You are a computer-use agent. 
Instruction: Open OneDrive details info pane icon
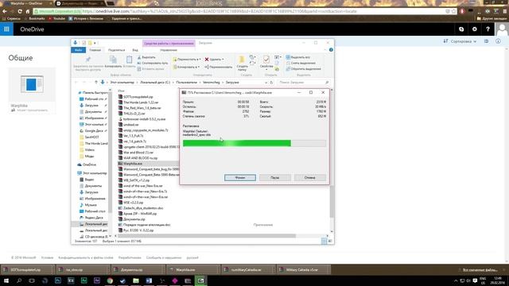pyautogui.click(x=498, y=41)
